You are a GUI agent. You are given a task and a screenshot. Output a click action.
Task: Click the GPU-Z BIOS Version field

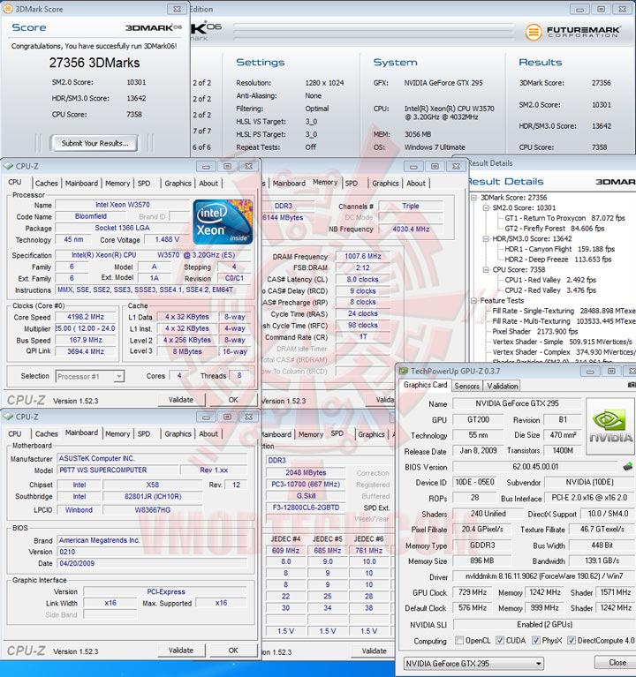pyautogui.click(x=535, y=466)
